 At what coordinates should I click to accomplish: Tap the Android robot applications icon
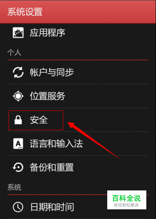(x=18, y=32)
